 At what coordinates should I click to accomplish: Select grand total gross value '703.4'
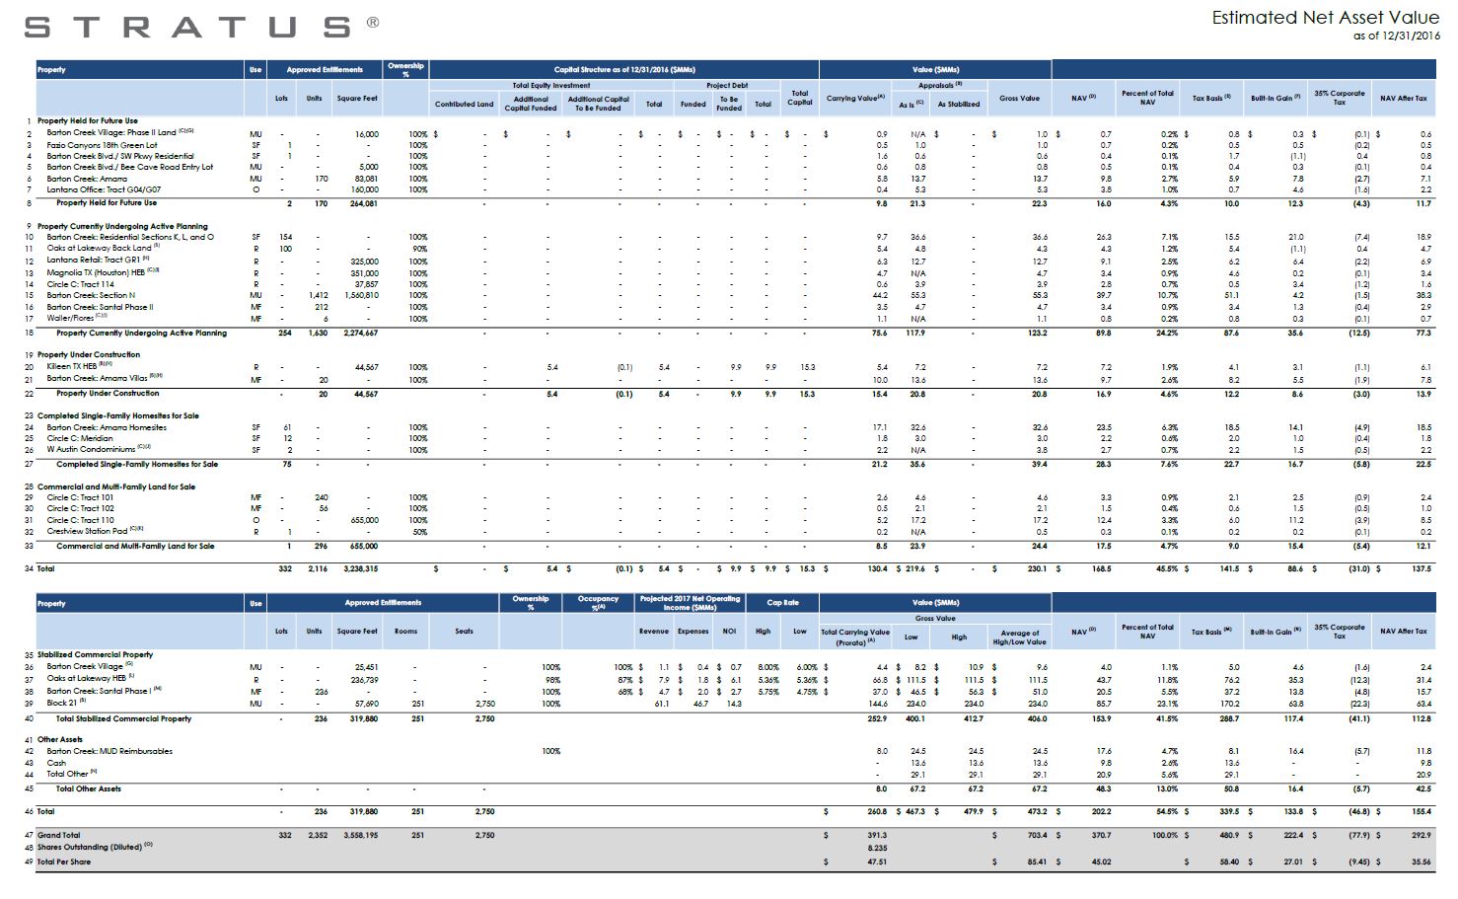(x=1037, y=835)
